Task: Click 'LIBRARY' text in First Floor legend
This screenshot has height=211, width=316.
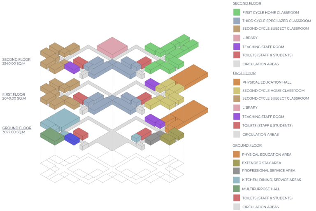Action: [x=250, y=108]
